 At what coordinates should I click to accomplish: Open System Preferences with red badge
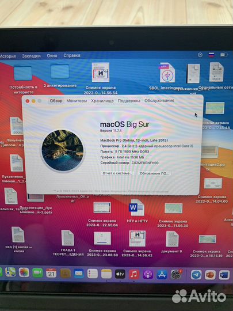pos(176,275)
